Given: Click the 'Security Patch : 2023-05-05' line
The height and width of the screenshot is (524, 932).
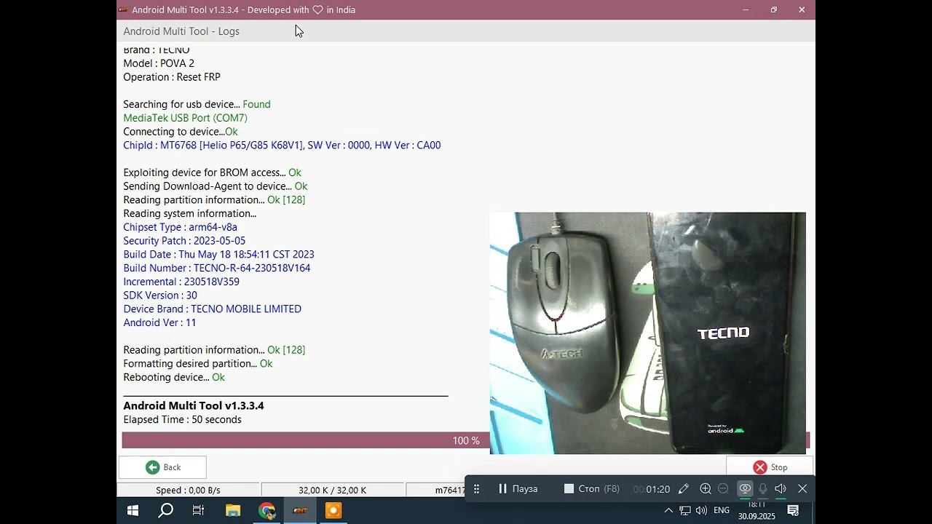Looking at the screenshot, I should tap(184, 241).
